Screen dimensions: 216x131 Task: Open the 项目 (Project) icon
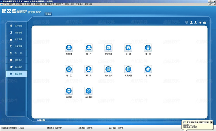coord(148,69)
